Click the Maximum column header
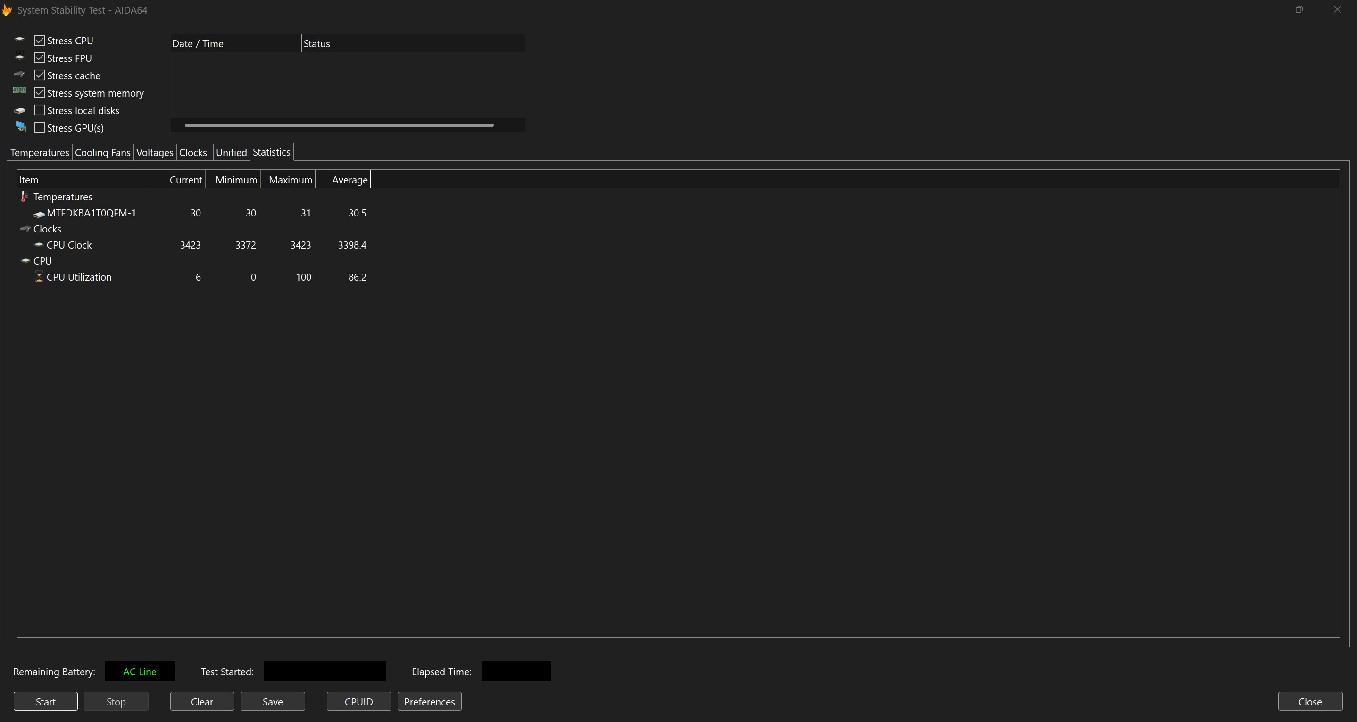 coord(289,180)
